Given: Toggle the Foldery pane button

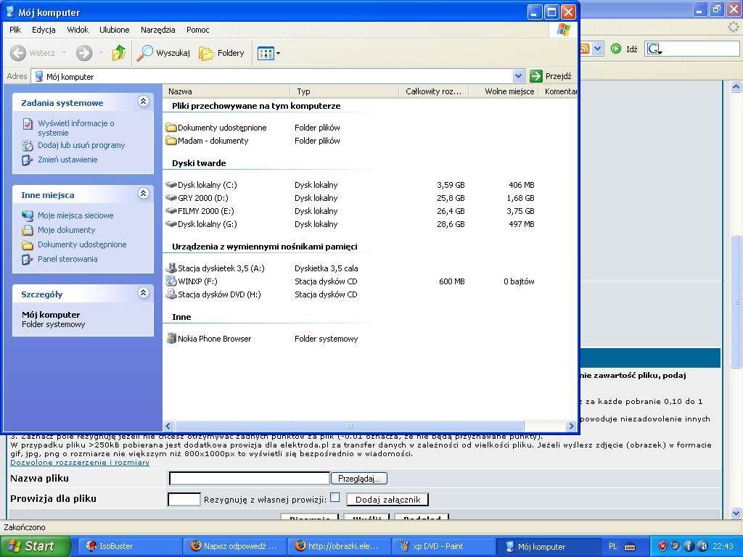Looking at the screenshot, I should [x=222, y=52].
